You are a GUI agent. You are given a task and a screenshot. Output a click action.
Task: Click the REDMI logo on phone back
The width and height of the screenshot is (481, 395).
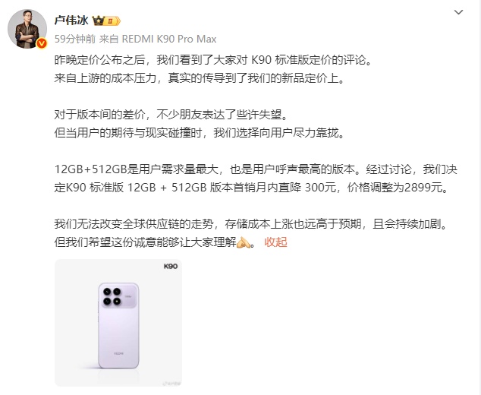(x=118, y=353)
